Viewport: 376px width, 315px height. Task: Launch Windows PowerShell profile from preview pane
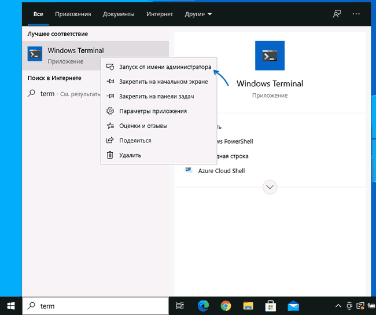[235, 141]
